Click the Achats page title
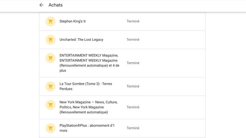246x138 pixels. coord(56,5)
